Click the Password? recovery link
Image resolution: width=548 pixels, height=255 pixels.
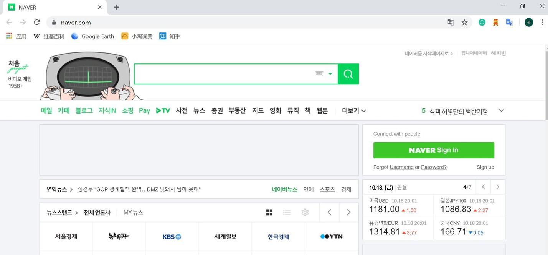[434, 167]
